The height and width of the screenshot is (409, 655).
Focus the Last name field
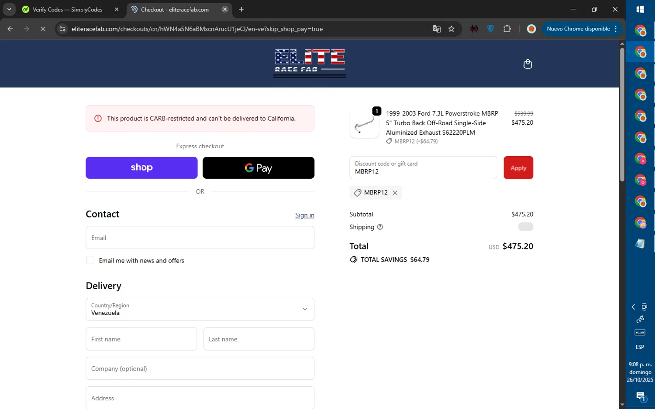pyautogui.click(x=259, y=339)
